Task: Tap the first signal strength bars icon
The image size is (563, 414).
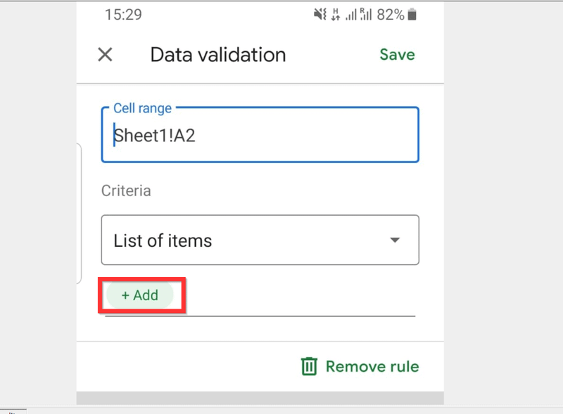Action: [x=350, y=15]
